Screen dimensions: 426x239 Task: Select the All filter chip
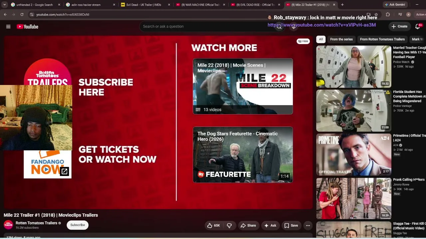click(x=321, y=39)
